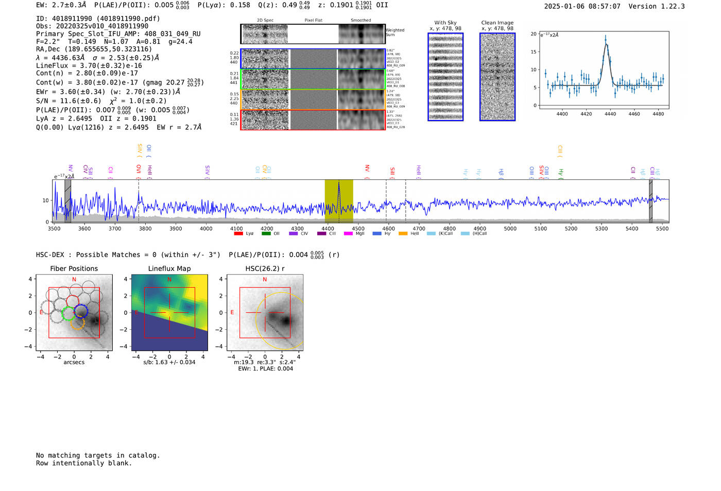Click the Weighted Sum 2D Spec cutout
Image resolution: width=721 pixels, height=491 pixels.
[265, 34]
